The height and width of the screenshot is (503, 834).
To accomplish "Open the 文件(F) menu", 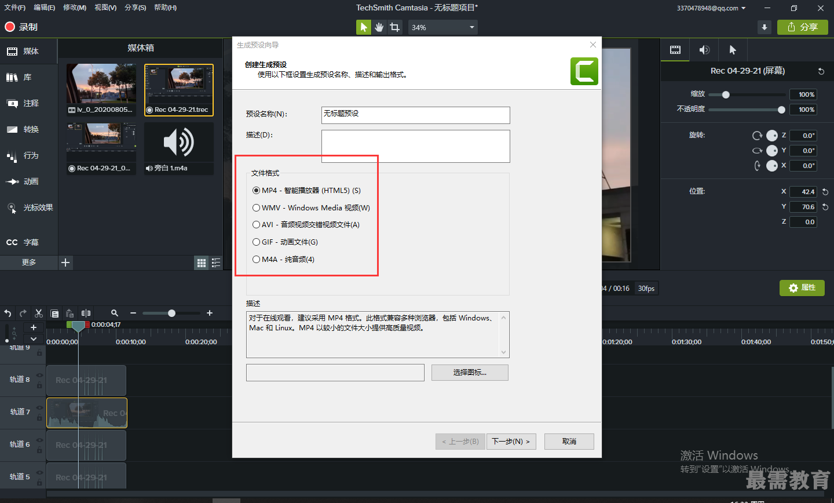I will pyautogui.click(x=14, y=8).
